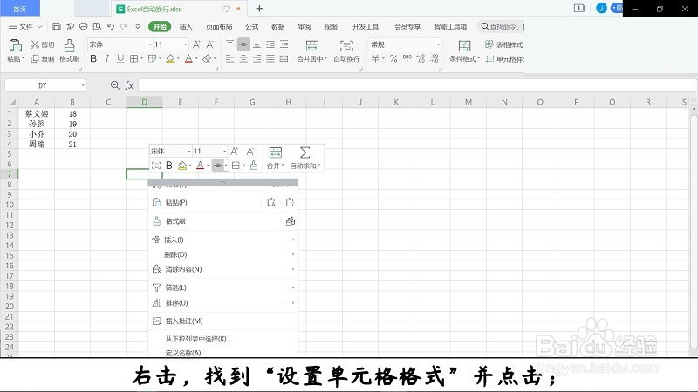This screenshot has height=392, width=698.
Task: Copy selection using ribbon 复制 button
Action: [x=42, y=58]
